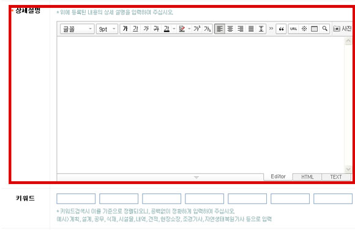Screen dimensions: 355x230
Task: Apply subscript formatting
Action: 207,29
